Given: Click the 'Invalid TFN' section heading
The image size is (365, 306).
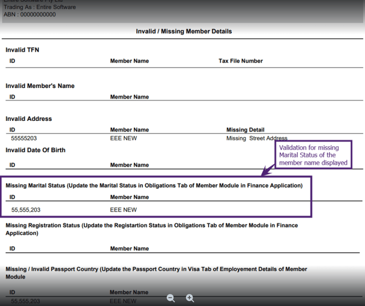Looking at the screenshot, I should [22, 50].
